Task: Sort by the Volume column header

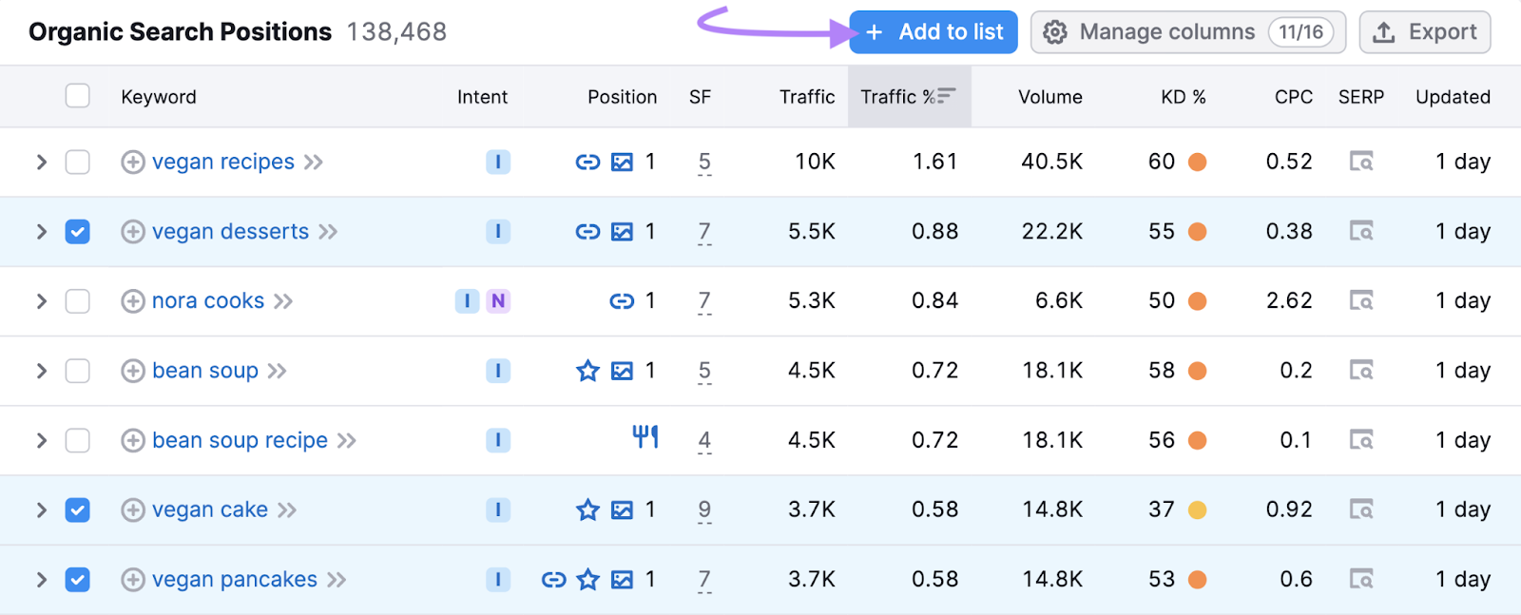Action: [1049, 96]
